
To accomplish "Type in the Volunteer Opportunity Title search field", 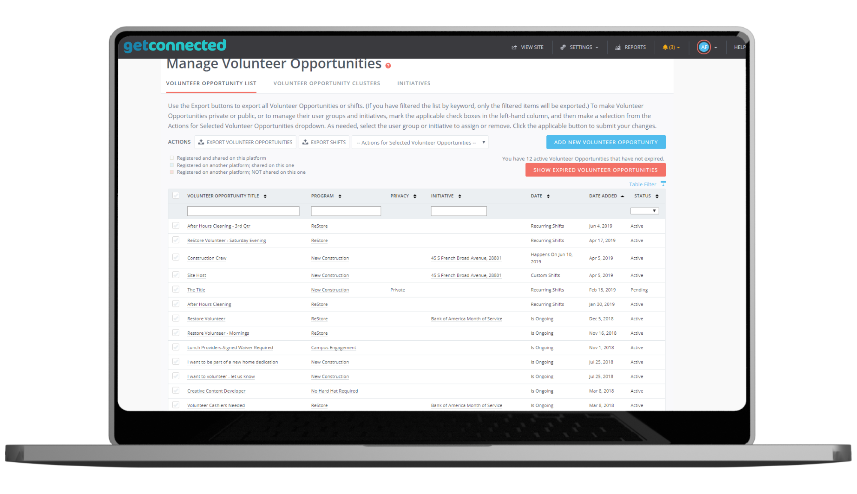I will click(243, 211).
